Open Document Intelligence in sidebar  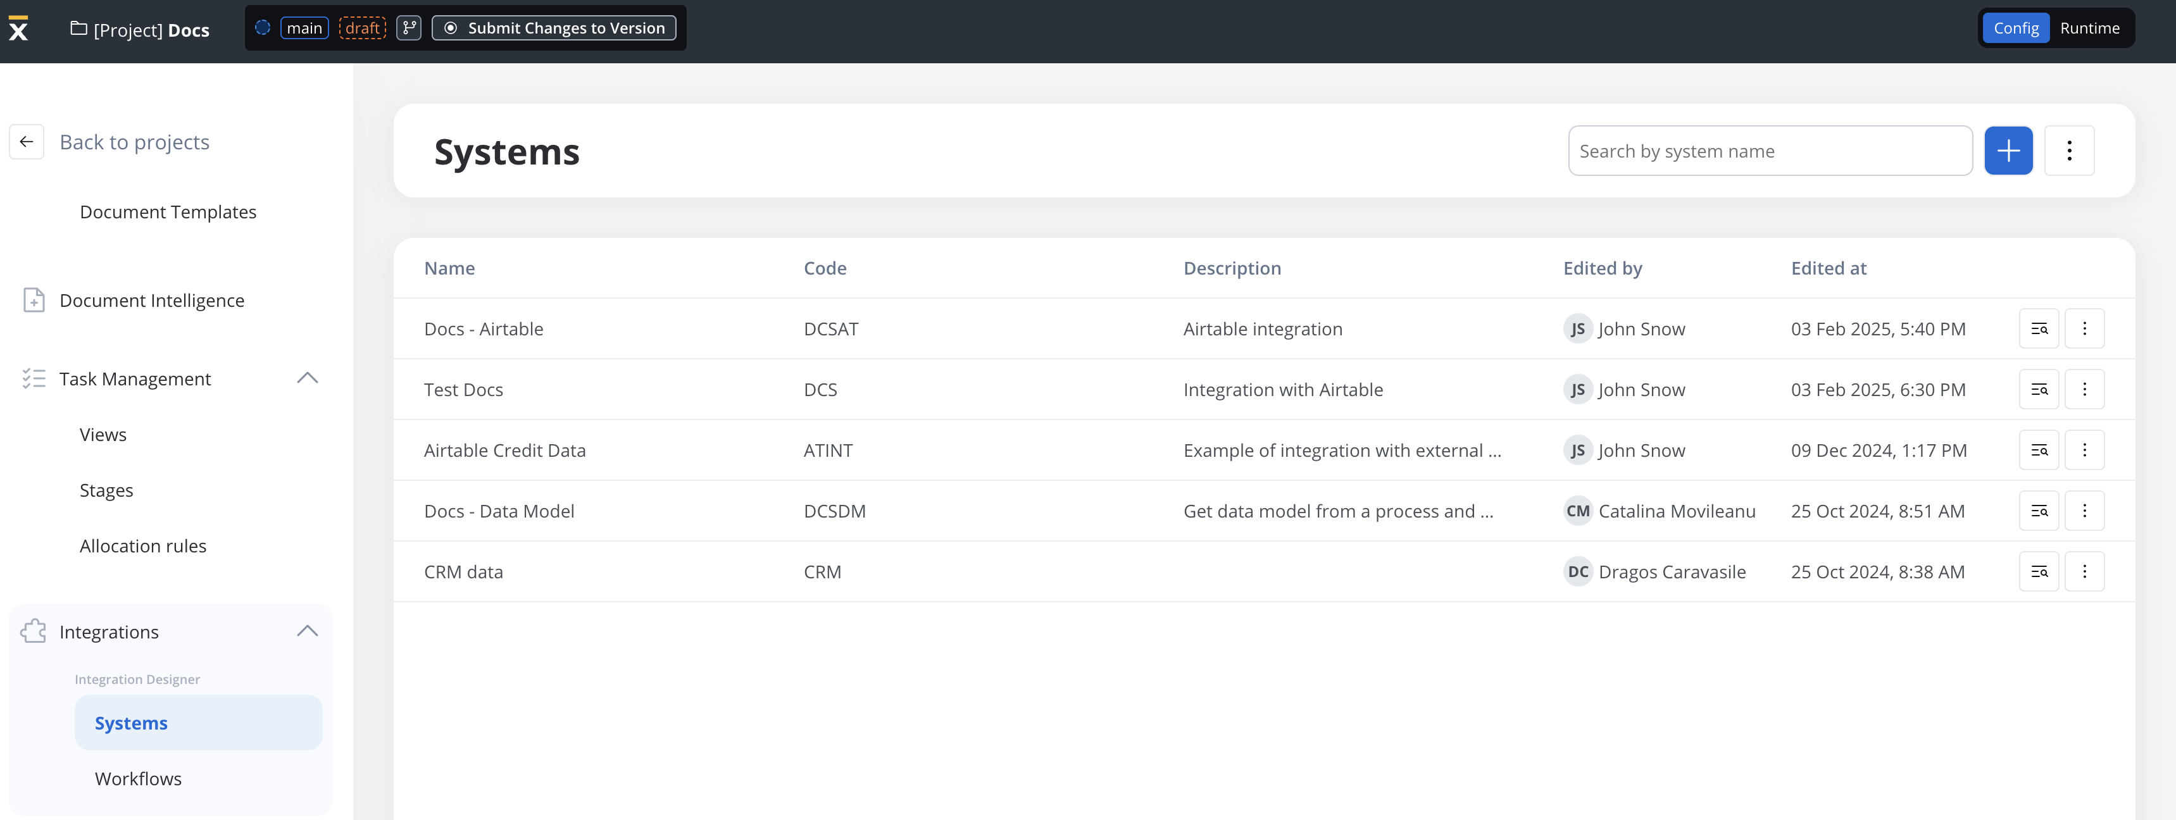[x=152, y=301]
